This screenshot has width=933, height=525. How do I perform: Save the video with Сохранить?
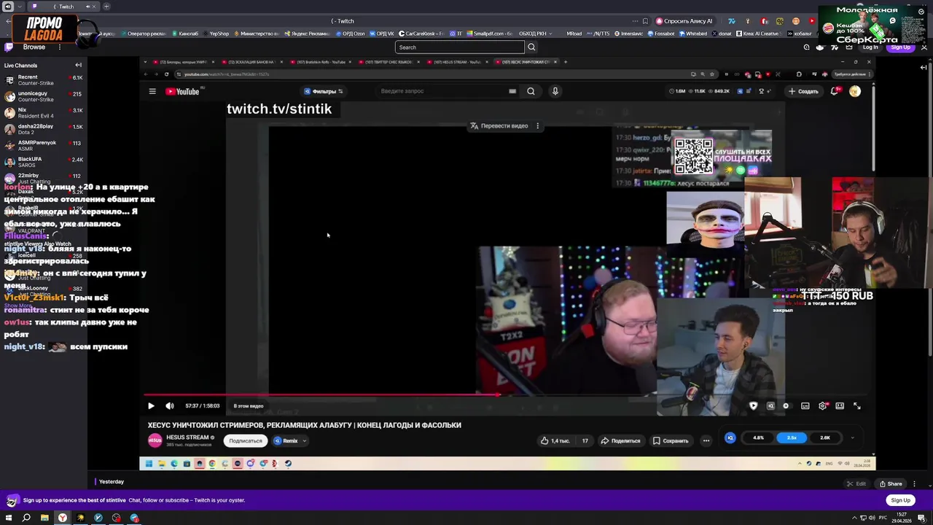click(x=671, y=440)
